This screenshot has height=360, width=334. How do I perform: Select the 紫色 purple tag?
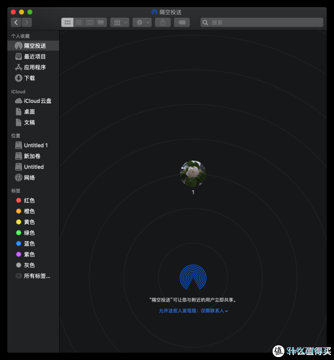[33, 254]
